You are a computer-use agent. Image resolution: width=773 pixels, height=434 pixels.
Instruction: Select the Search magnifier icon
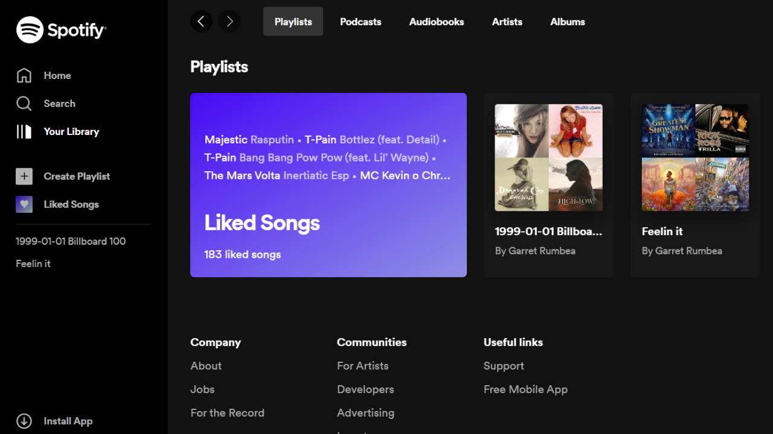point(24,104)
